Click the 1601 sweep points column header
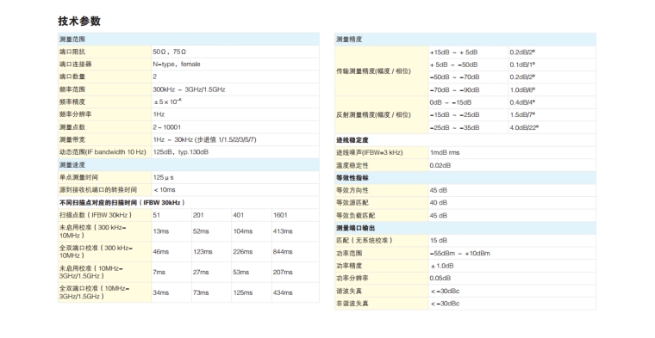Screen dimensions: 655x338 (280, 215)
